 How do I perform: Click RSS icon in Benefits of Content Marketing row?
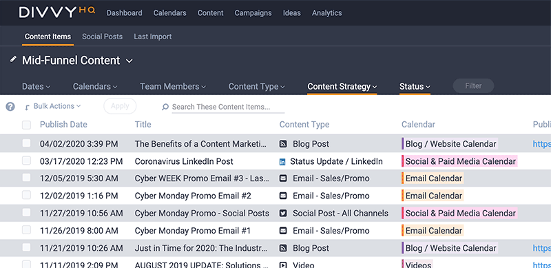pyautogui.click(x=283, y=144)
